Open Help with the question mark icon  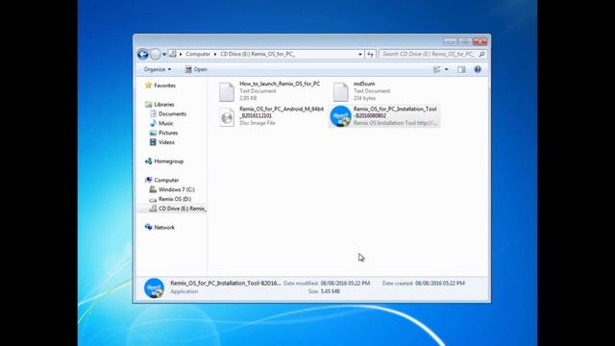478,69
